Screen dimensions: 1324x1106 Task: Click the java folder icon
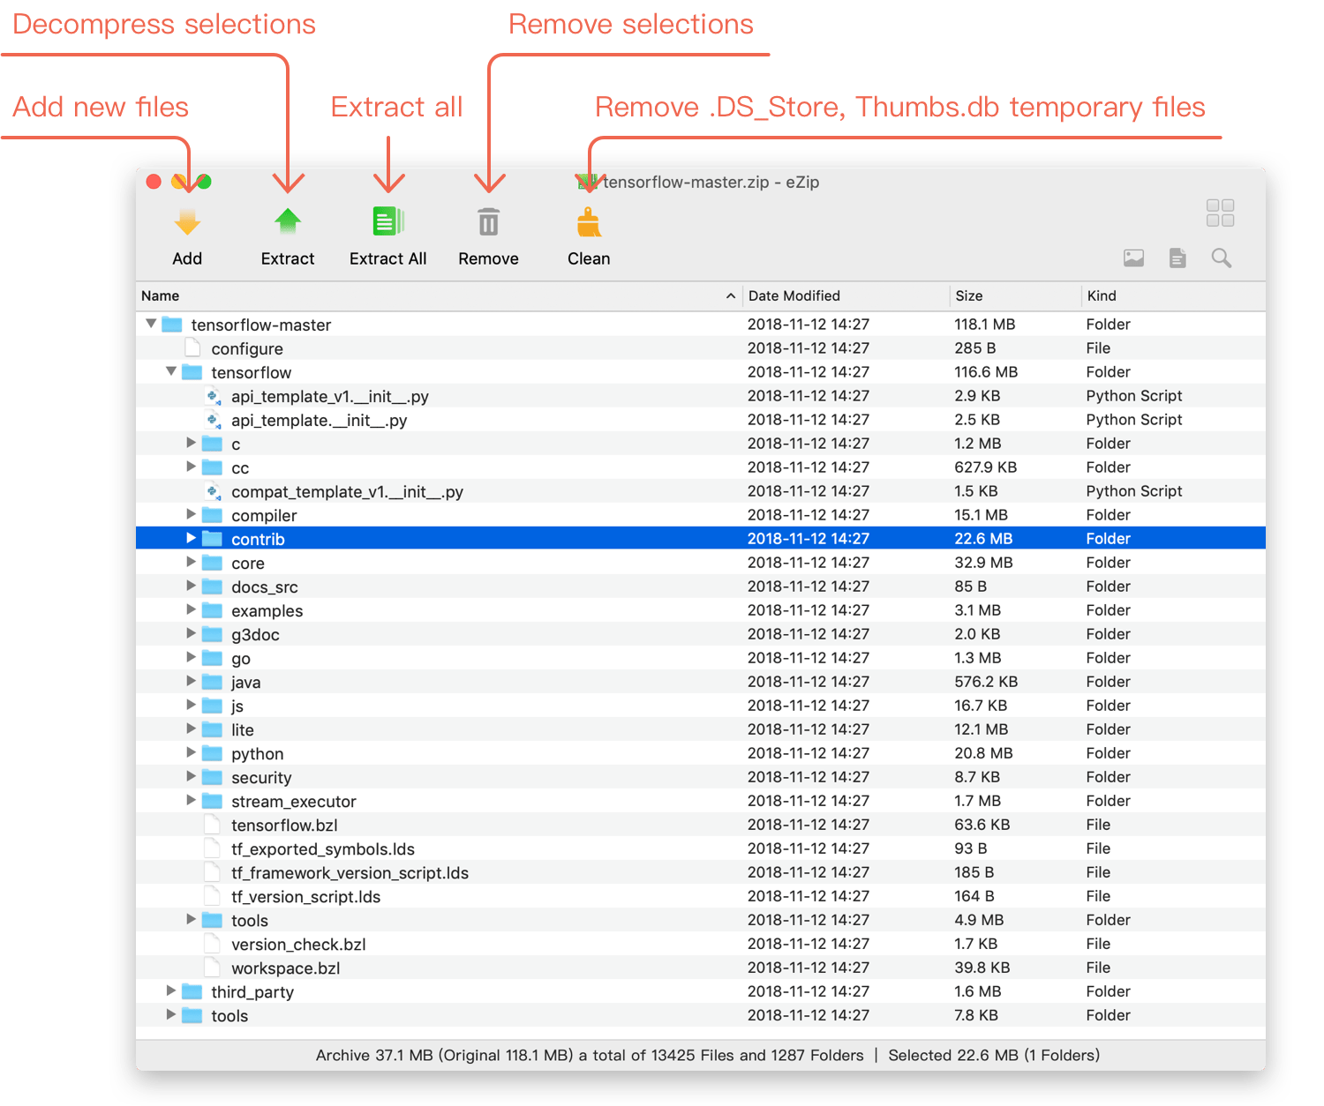212,682
